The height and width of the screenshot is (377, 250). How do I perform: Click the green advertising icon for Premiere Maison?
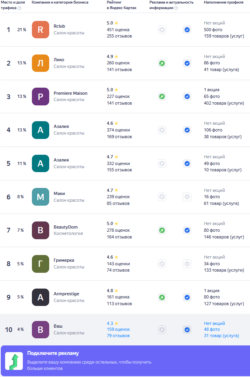pyautogui.click(x=162, y=96)
